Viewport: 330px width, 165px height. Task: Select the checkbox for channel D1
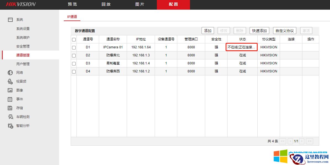(x=73, y=47)
